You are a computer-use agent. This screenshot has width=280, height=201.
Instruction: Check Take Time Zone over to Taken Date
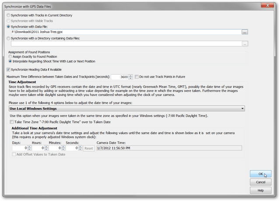(12, 122)
